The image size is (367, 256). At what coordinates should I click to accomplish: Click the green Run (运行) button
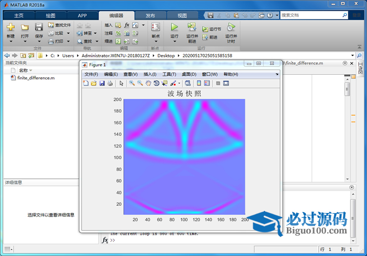[175, 28]
